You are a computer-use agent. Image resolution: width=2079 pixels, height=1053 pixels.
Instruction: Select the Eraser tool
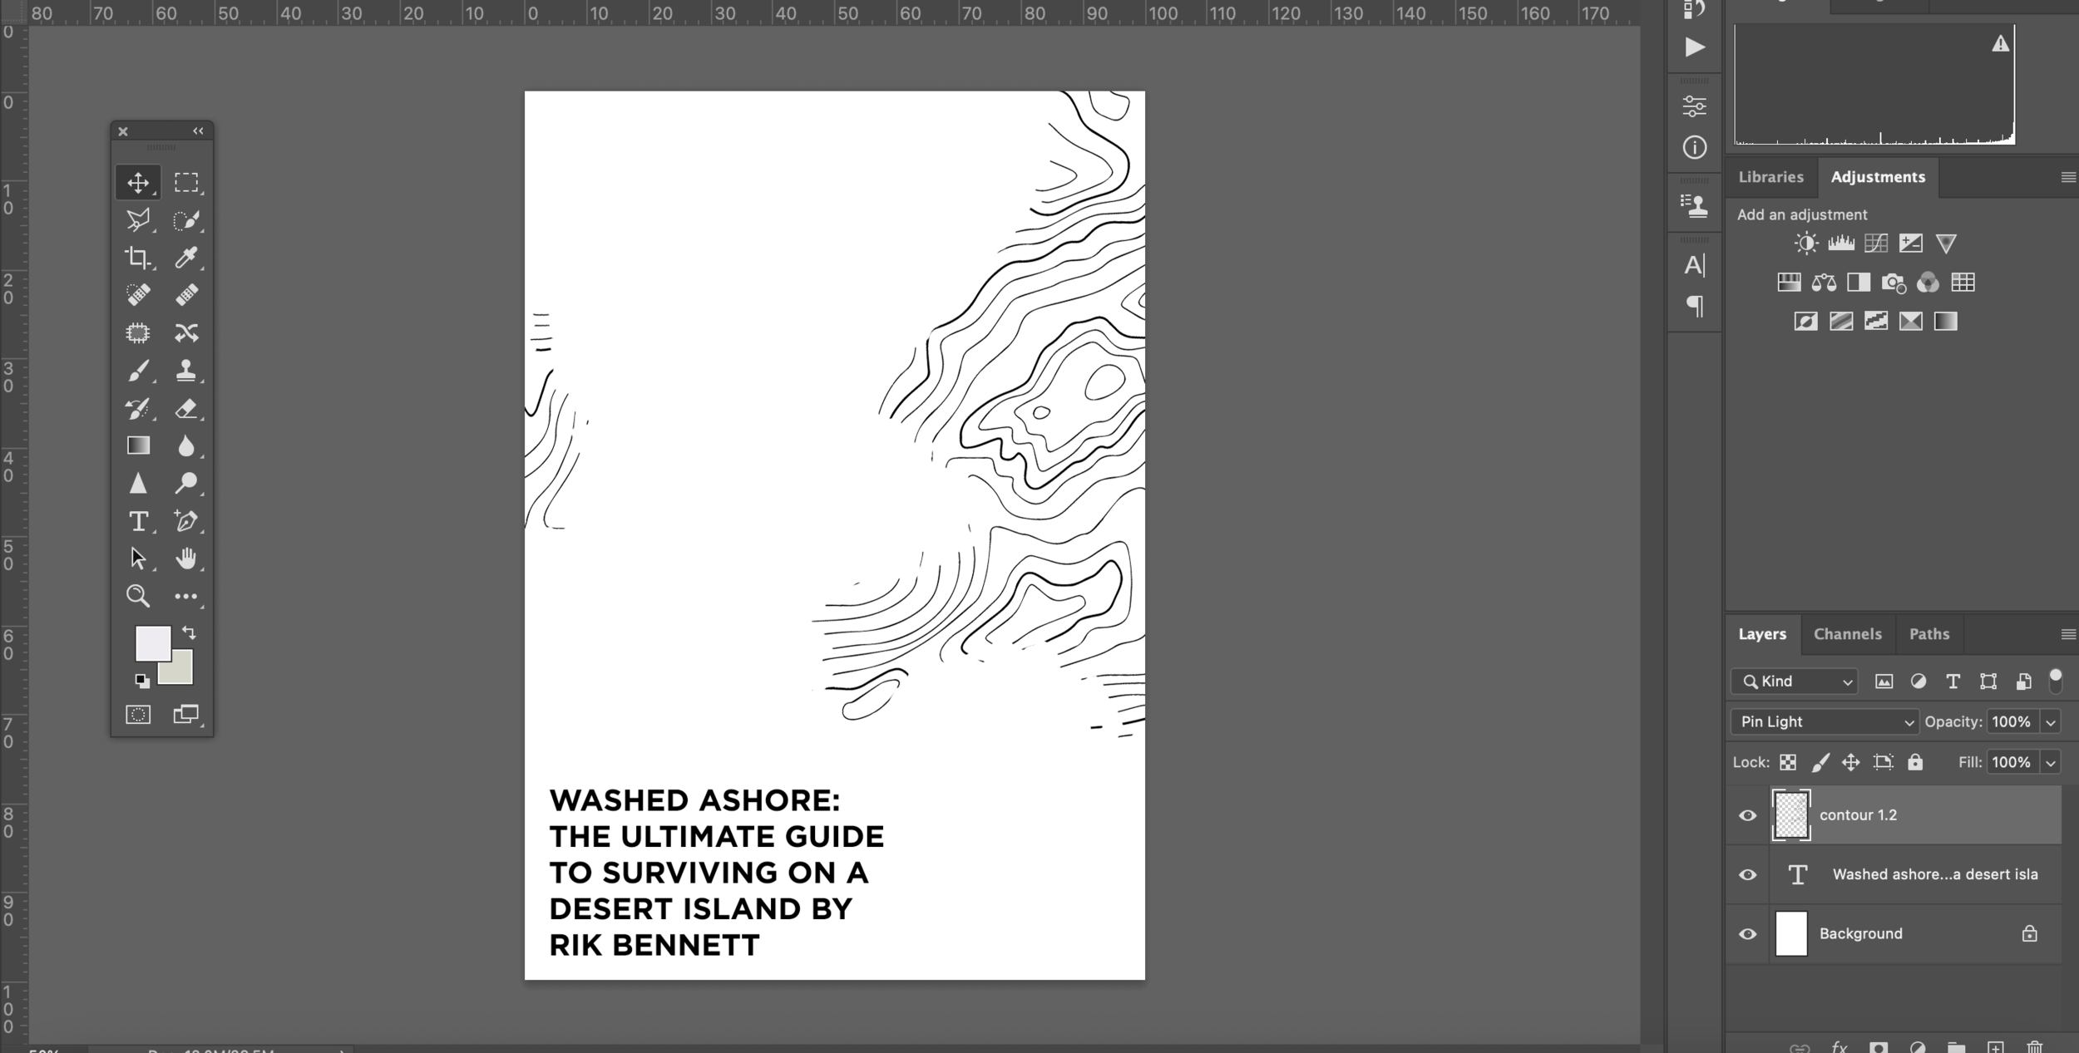click(186, 408)
